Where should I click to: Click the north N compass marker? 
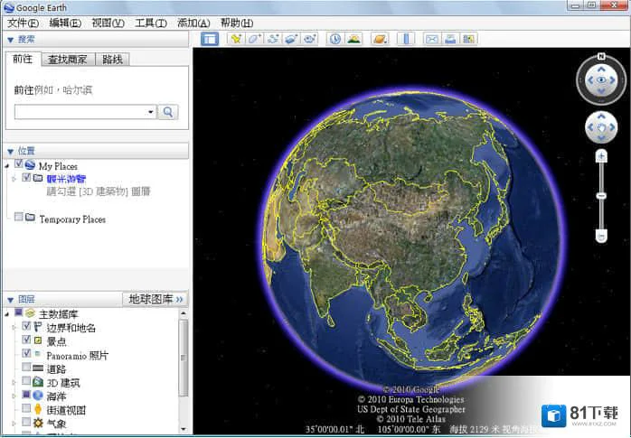pyautogui.click(x=601, y=56)
